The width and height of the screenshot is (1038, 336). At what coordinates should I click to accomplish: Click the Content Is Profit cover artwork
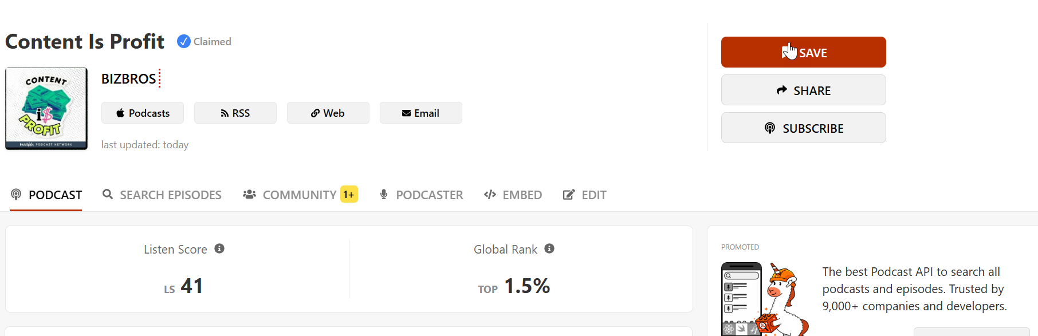pos(46,109)
